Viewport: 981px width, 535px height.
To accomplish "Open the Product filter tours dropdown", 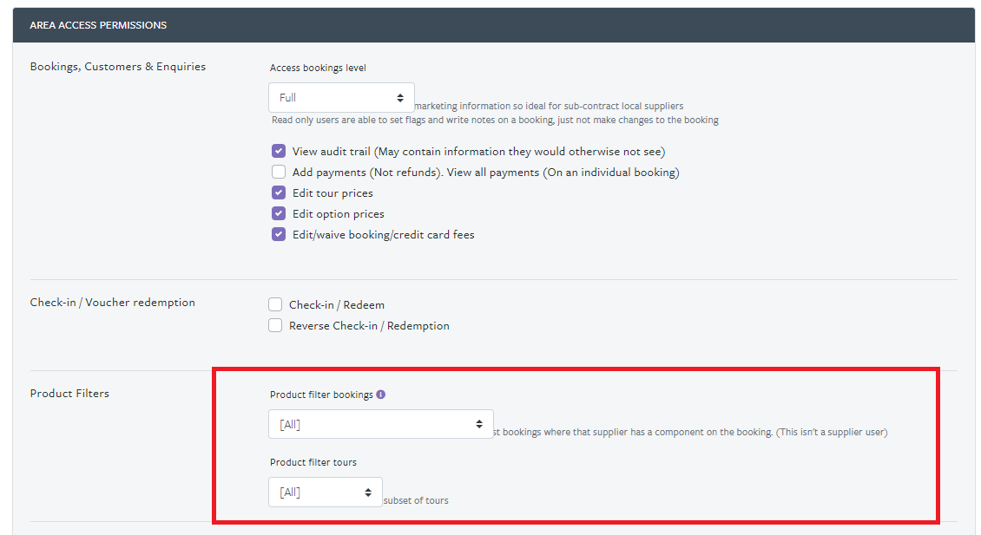I will [x=325, y=493].
